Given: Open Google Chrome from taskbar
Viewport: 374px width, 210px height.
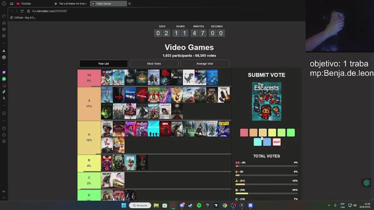Looking at the screenshot, I should point(225,205).
